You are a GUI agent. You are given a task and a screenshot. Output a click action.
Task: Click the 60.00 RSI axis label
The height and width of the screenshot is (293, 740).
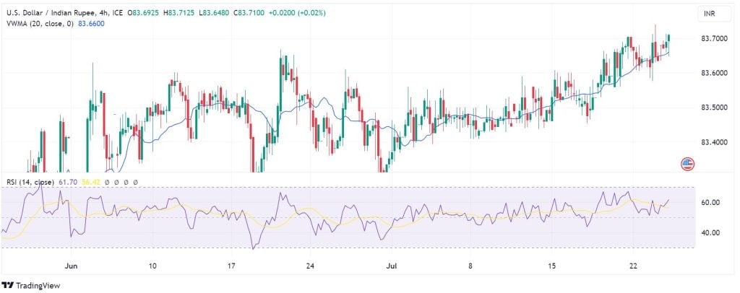pyautogui.click(x=710, y=203)
